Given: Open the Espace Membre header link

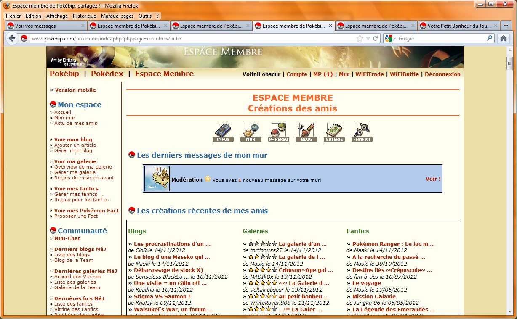Looking at the screenshot, I should point(164,74).
